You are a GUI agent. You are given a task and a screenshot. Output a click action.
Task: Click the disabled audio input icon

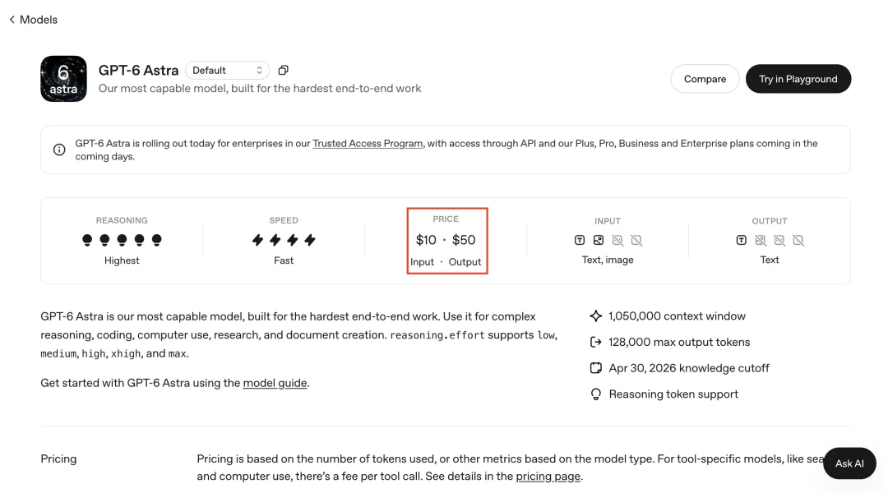pyautogui.click(x=617, y=240)
